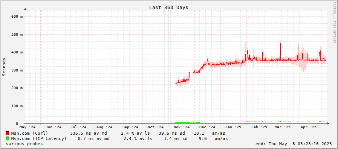This screenshot has width=338, height=149.
Task: Click the '8.7 ms av md' value
Action: tap(93, 138)
